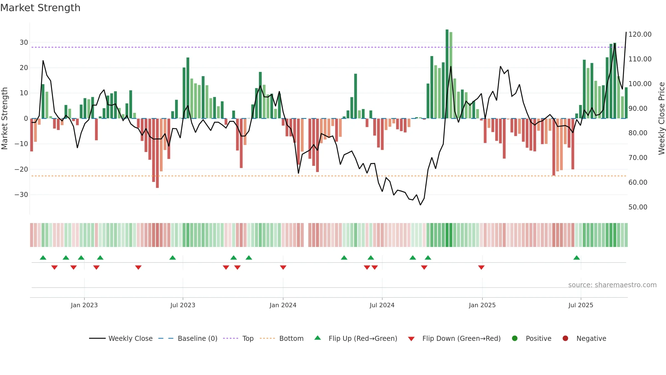Click the red flip-down marker at Jan 2024
666x375 pixels.
tap(283, 267)
